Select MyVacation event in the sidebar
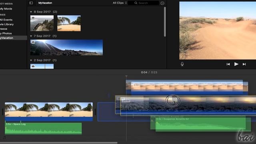 [x=13, y=38]
